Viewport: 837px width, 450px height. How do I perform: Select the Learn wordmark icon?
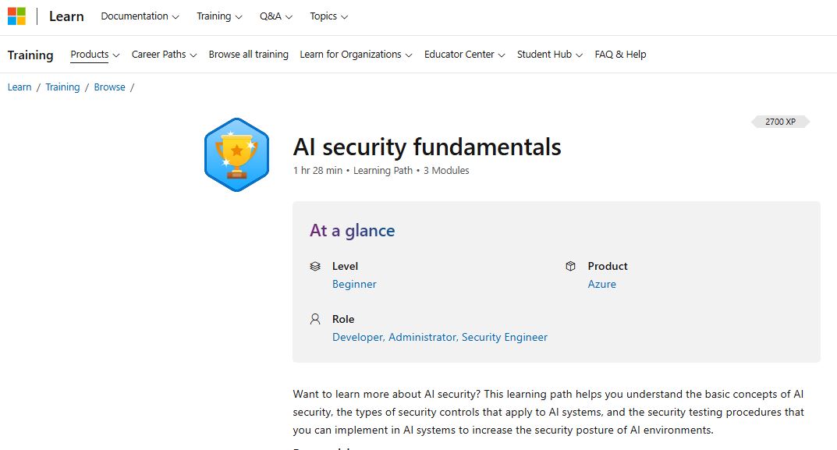pyautogui.click(x=66, y=16)
